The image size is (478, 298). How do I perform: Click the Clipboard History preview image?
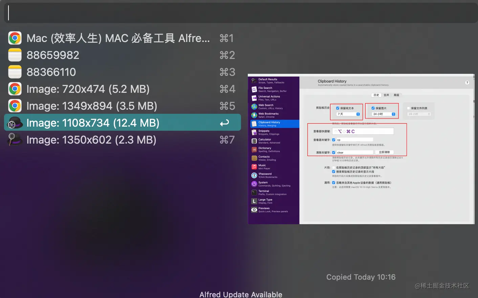[361, 149]
